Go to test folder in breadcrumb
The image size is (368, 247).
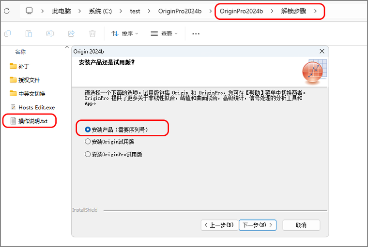(135, 11)
